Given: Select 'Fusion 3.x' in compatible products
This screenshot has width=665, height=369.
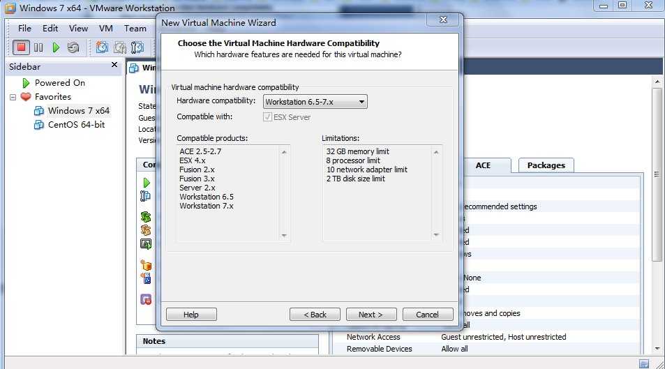Looking at the screenshot, I should pyautogui.click(x=197, y=179).
